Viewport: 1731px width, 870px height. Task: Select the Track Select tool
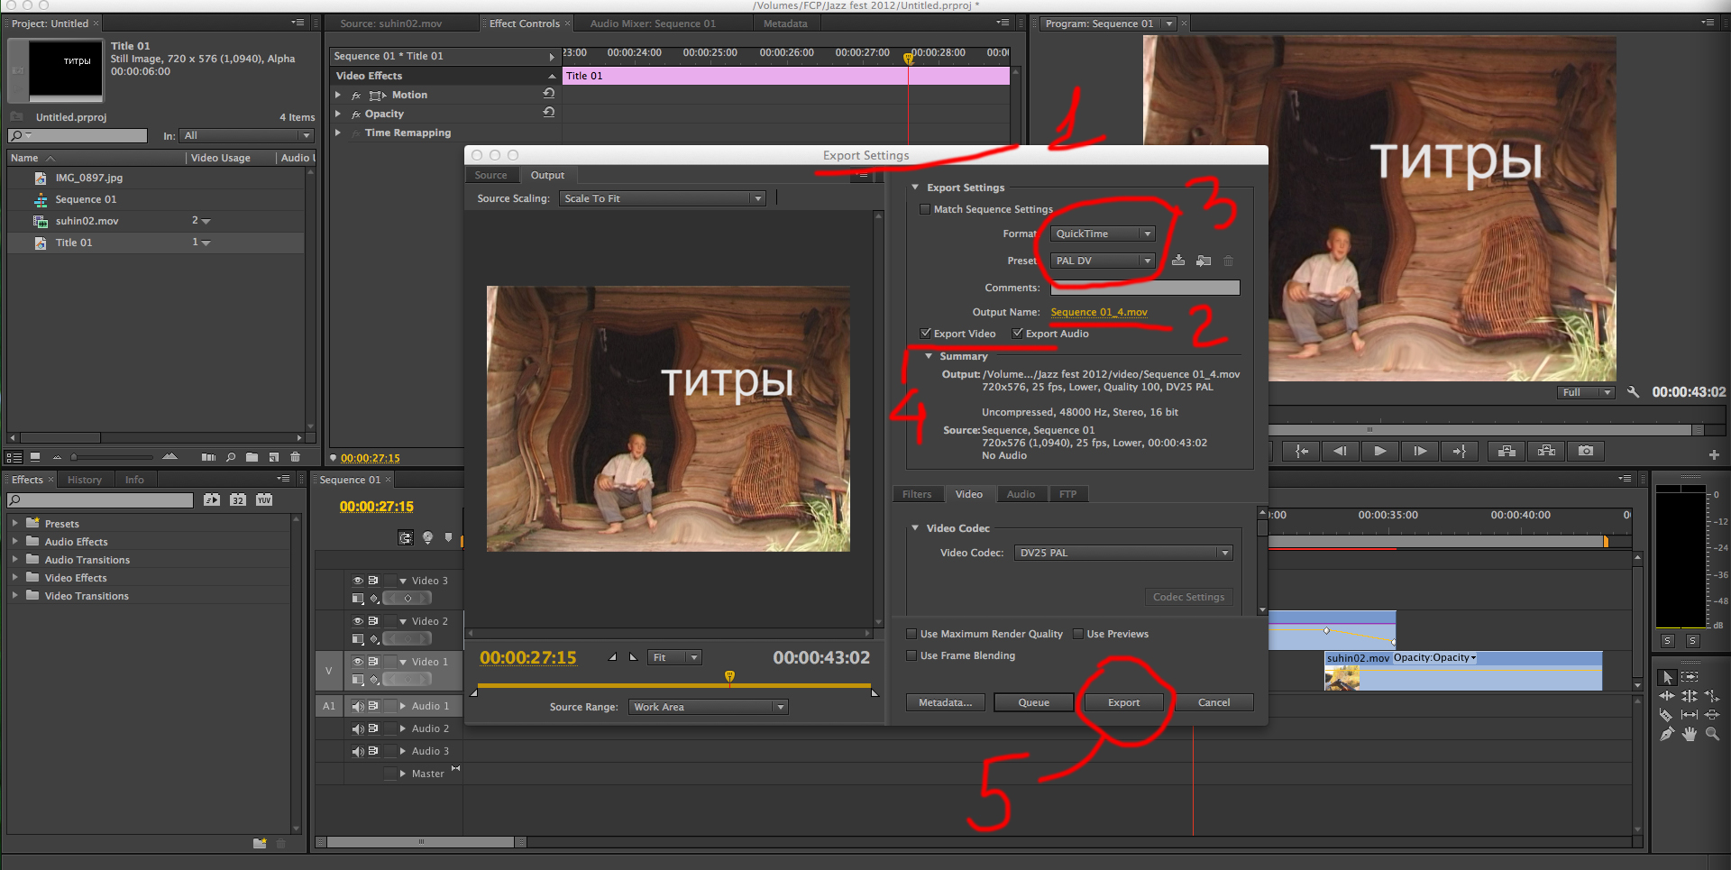(x=1690, y=676)
